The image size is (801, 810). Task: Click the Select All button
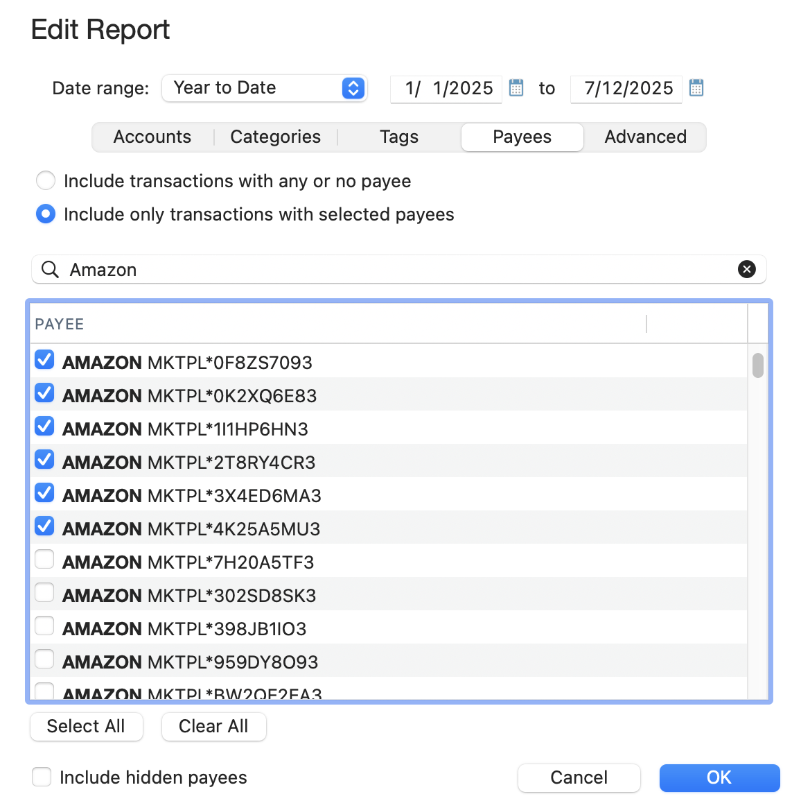click(x=86, y=726)
